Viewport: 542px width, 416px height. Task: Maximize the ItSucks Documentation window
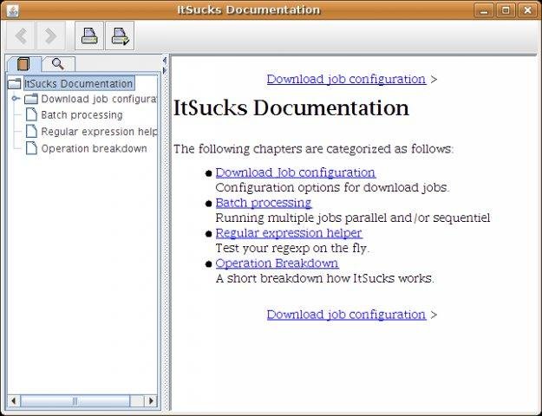click(x=506, y=10)
